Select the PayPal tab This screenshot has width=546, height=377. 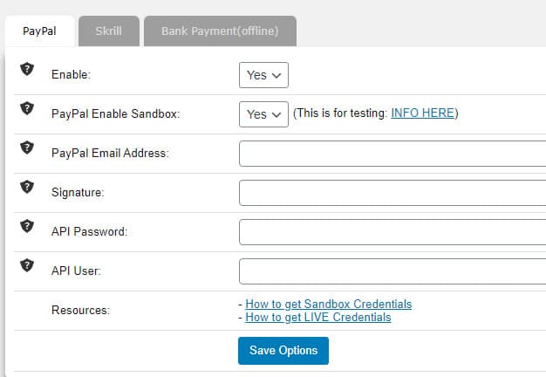(39, 31)
